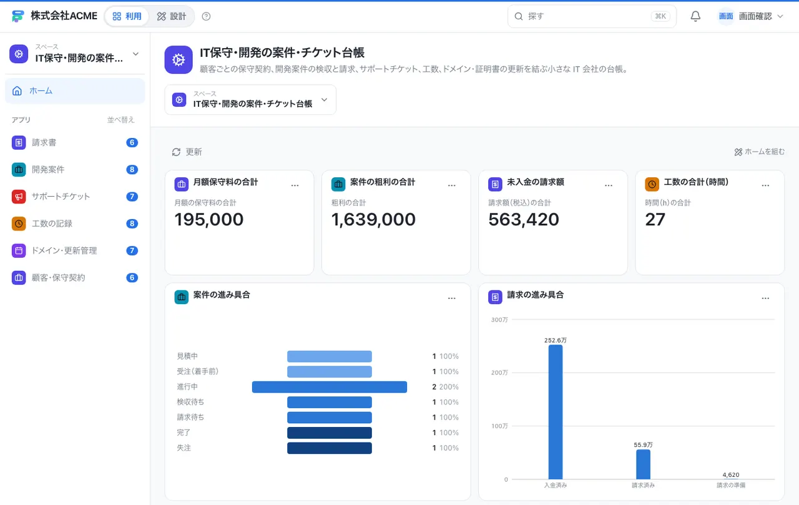
Task: Go to ホーム in the sidebar
Action: tap(75, 91)
